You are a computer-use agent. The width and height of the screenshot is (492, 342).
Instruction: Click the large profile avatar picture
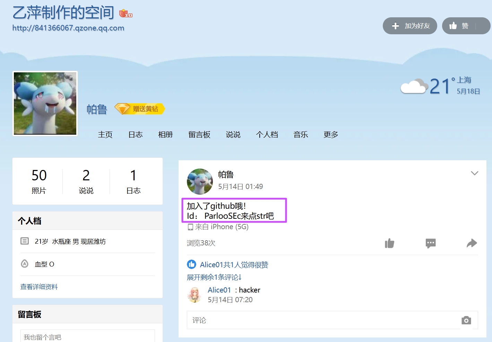[x=45, y=103]
